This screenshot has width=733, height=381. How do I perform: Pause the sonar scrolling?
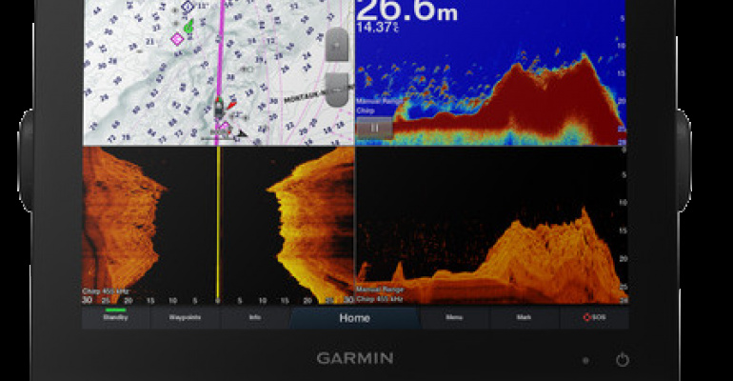(374, 128)
